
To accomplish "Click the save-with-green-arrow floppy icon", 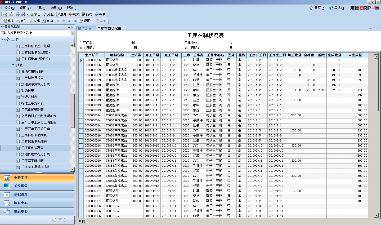I will tap(17, 14).
